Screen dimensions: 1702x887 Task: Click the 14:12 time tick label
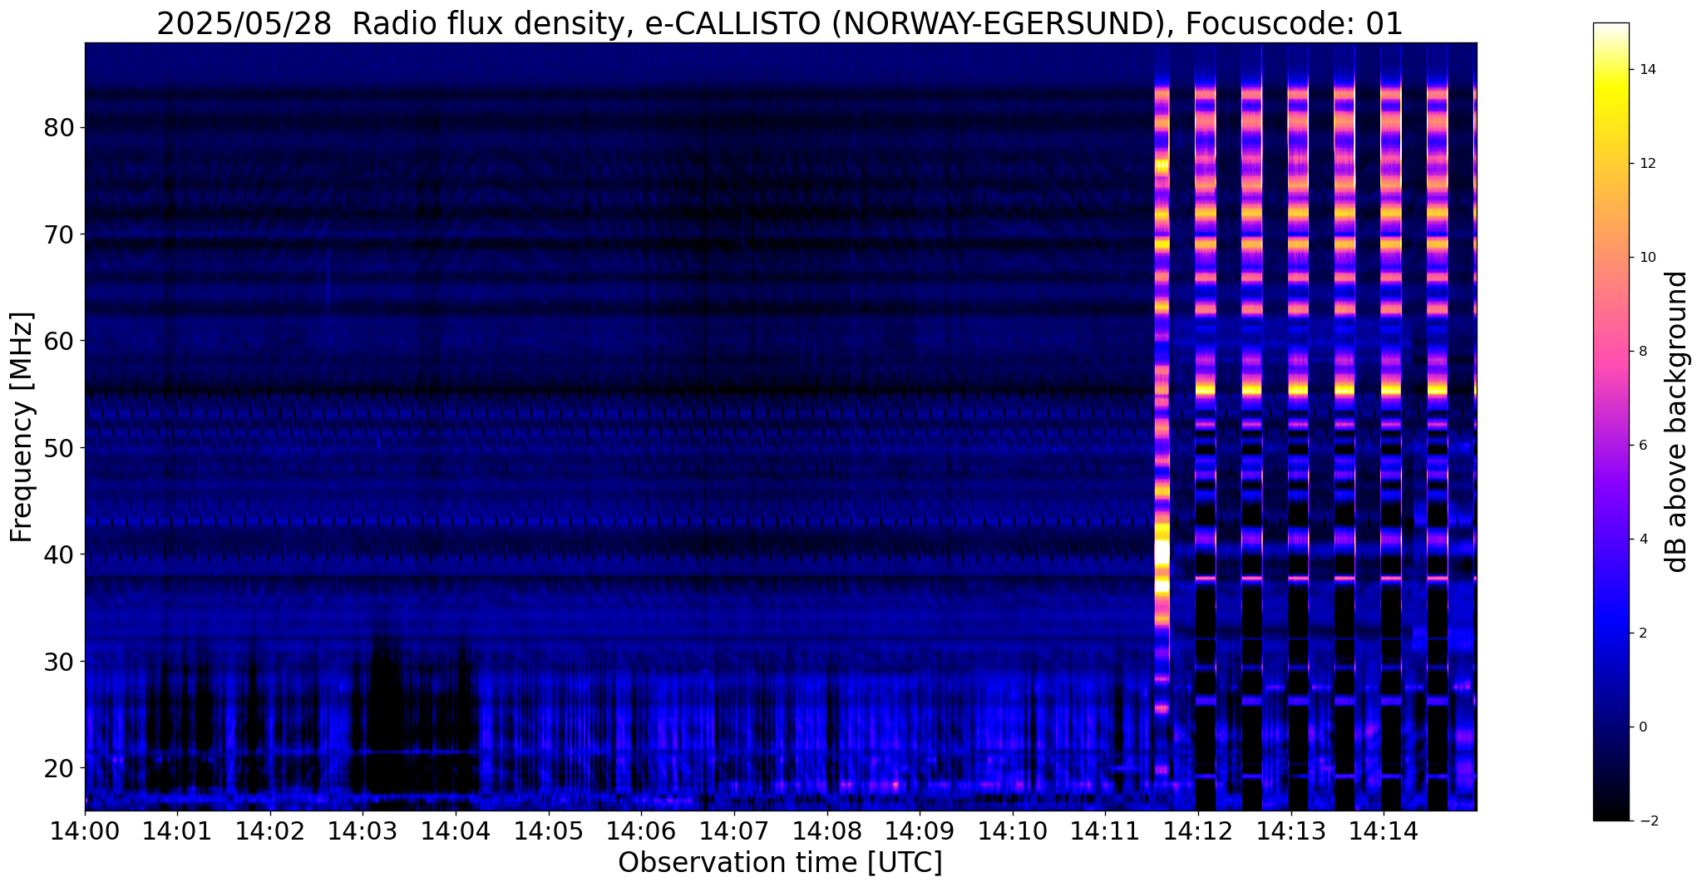click(x=1198, y=830)
